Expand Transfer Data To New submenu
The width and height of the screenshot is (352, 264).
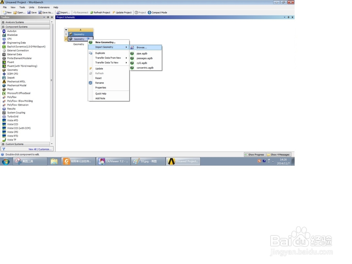click(x=126, y=63)
